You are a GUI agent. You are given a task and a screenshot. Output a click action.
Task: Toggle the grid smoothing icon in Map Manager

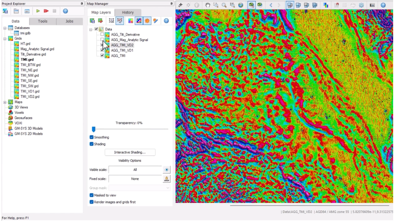[139, 21]
